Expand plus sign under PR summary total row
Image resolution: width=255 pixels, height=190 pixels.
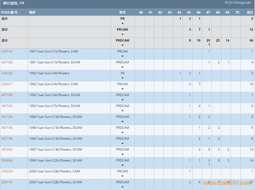[x=123, y=23]
